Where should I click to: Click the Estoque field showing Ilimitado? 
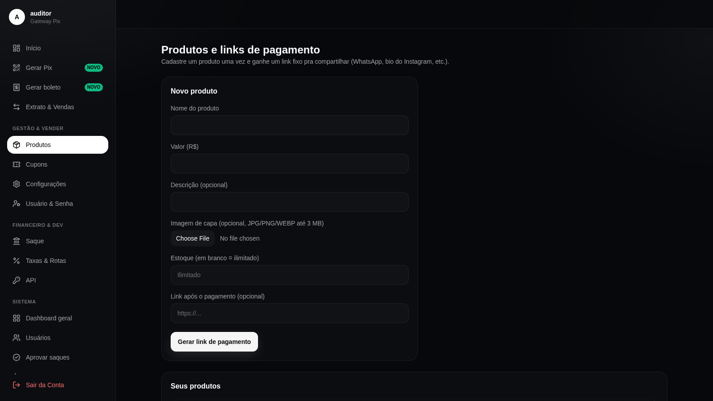(x=290, y=275)
